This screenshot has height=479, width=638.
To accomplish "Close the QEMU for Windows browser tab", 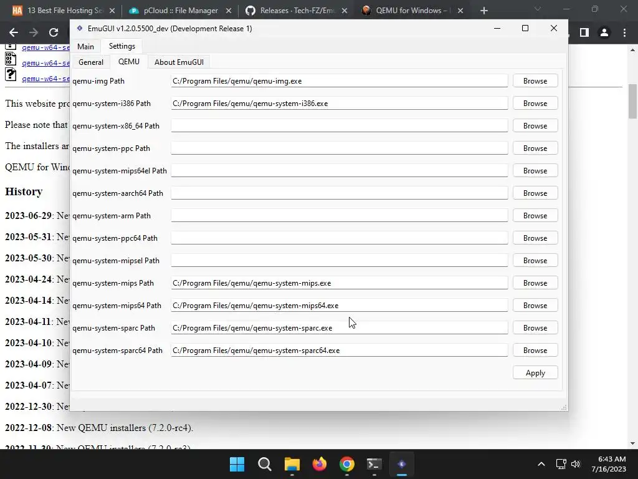I will [460, 11].
